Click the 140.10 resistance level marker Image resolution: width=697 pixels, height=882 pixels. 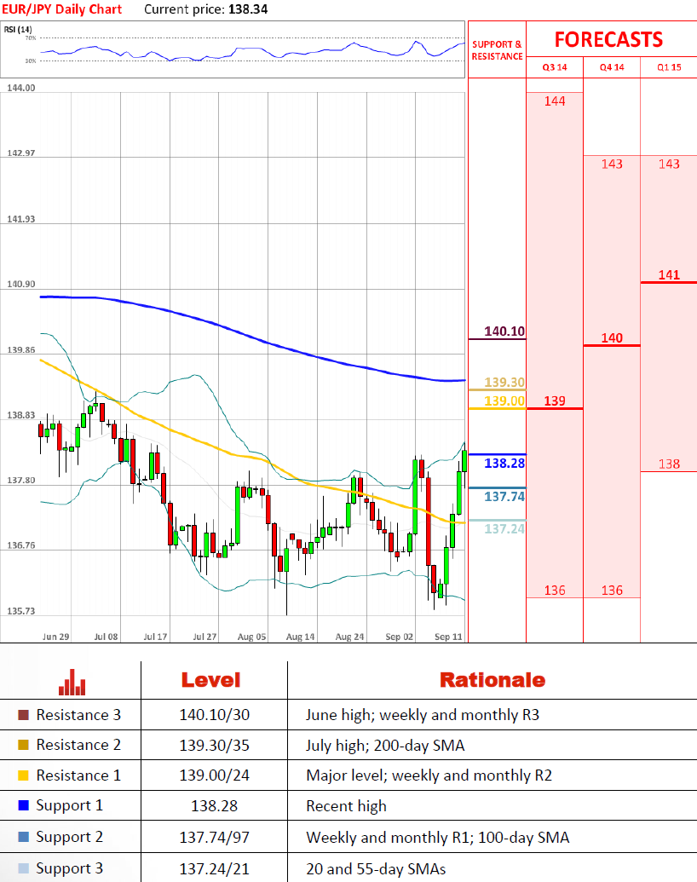pos(504,331)
